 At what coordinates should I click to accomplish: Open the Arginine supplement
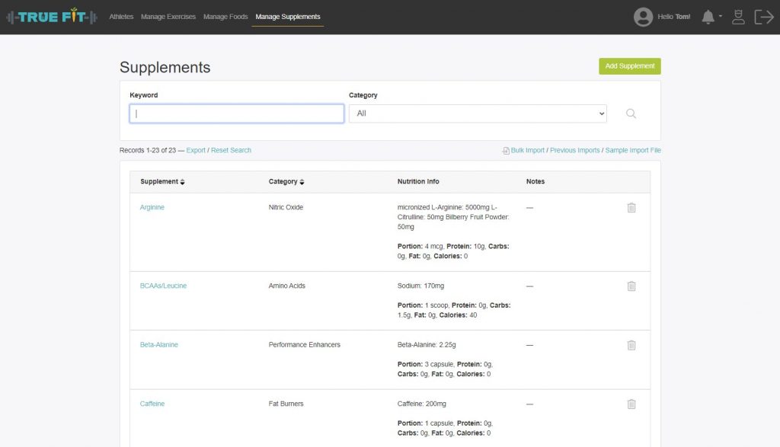(152, 207)
